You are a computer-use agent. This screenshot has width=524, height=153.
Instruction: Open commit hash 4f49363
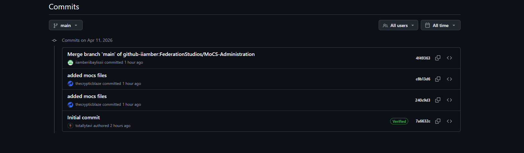click(423, 58)
